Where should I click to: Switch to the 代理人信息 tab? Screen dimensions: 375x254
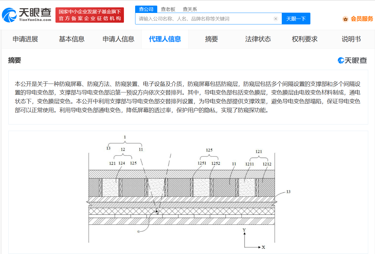(165, 39)
